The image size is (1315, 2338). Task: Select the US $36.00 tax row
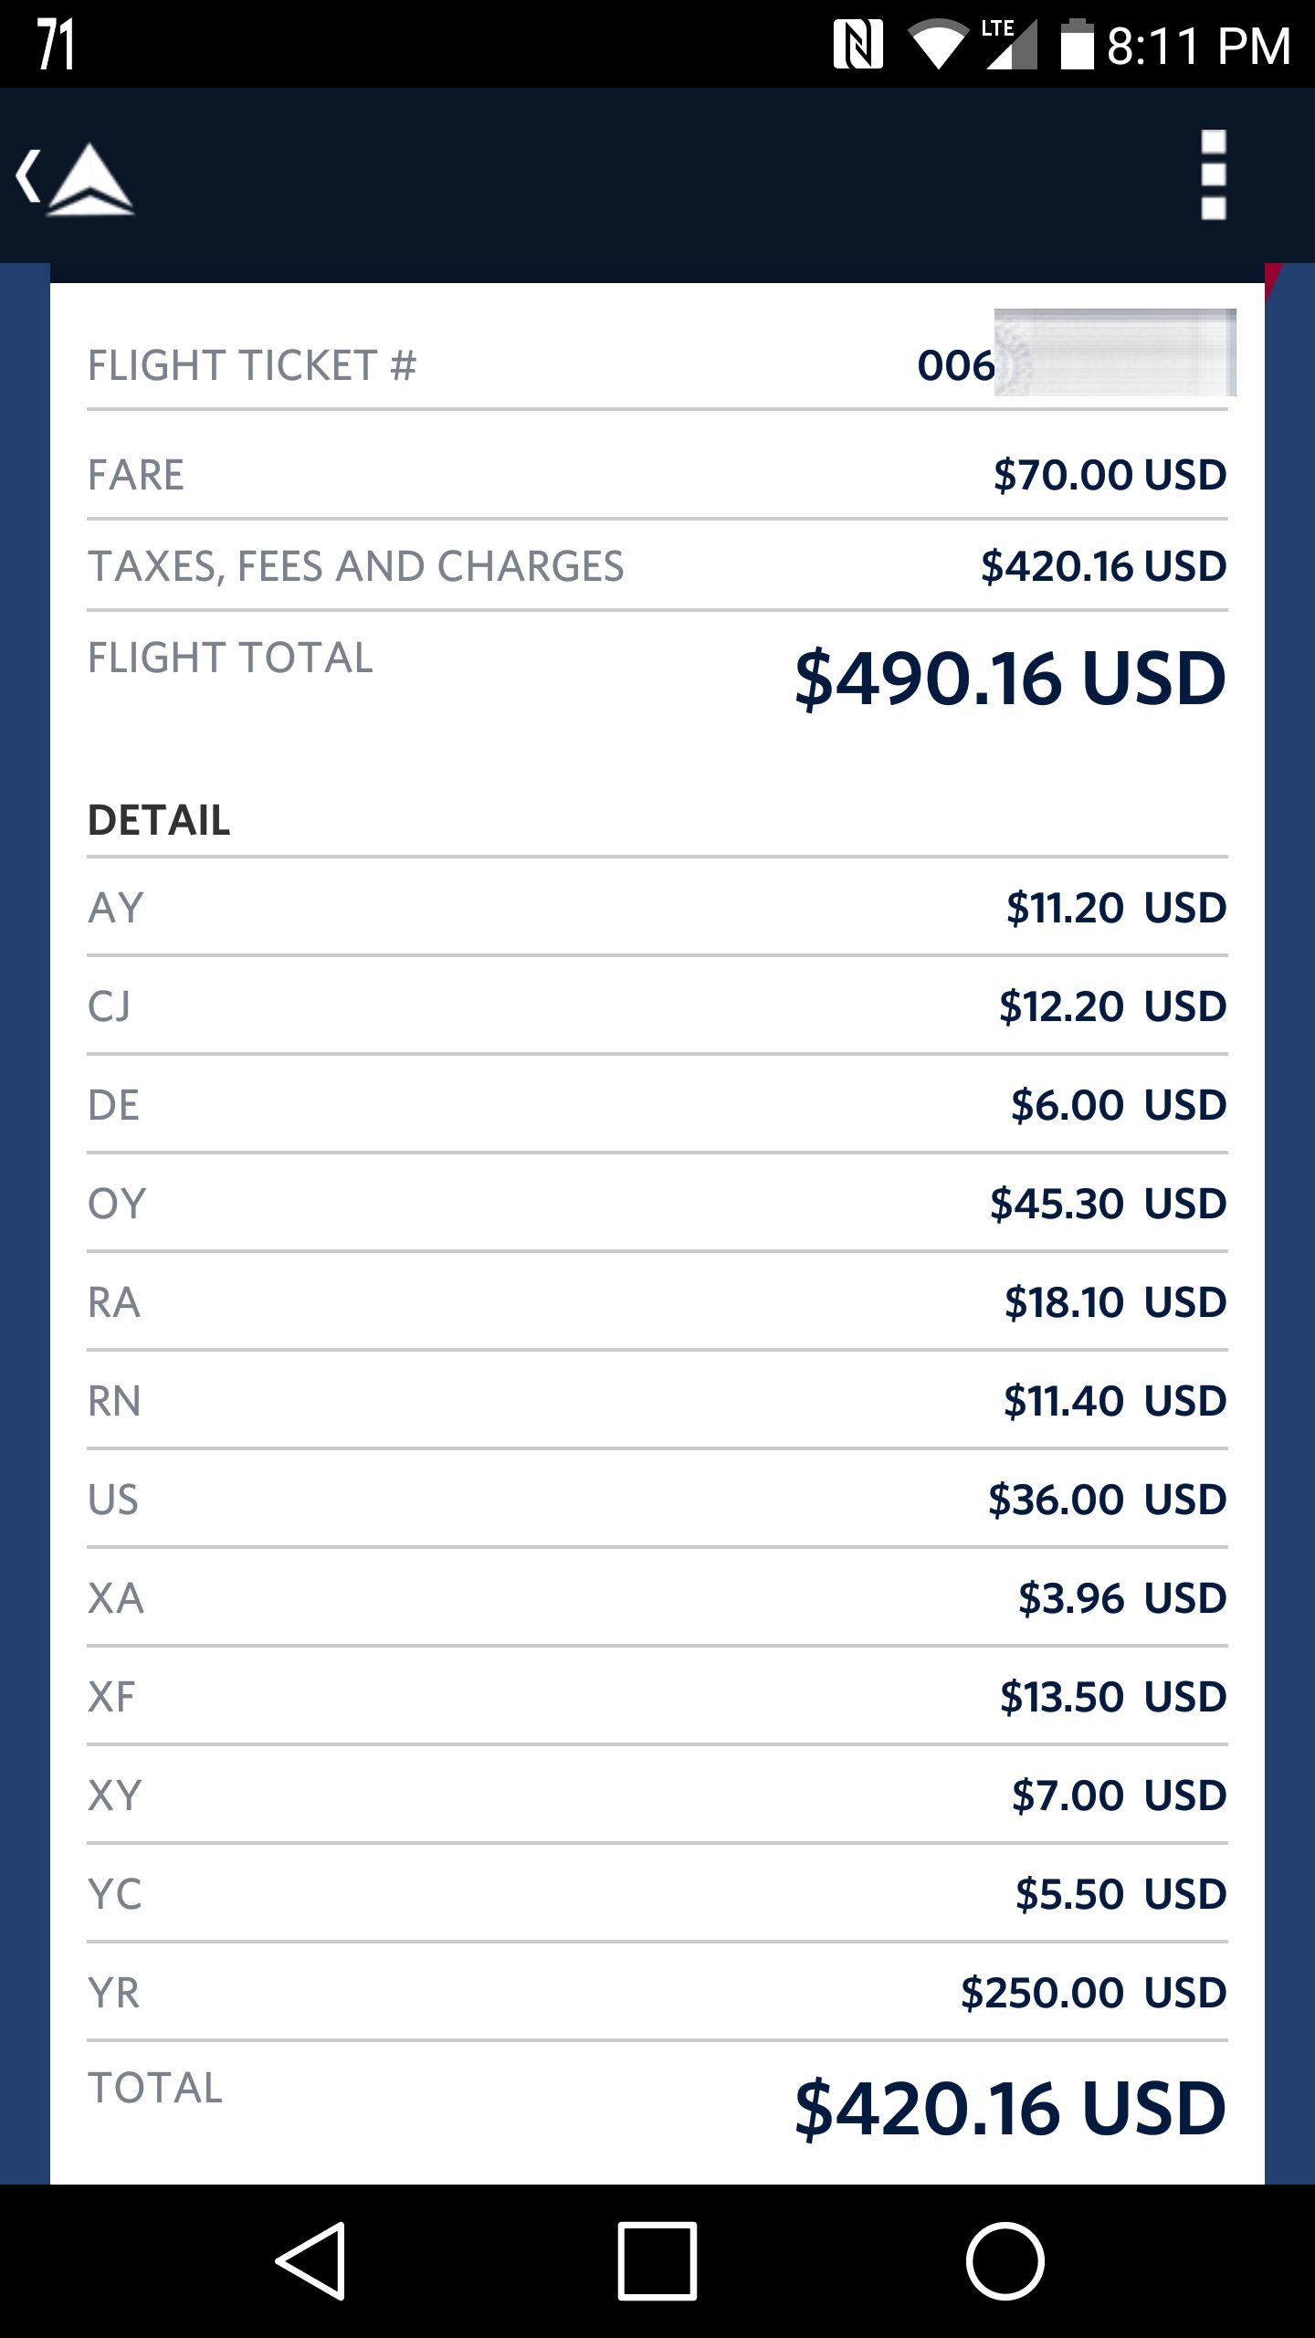(x=657, y=1500)
